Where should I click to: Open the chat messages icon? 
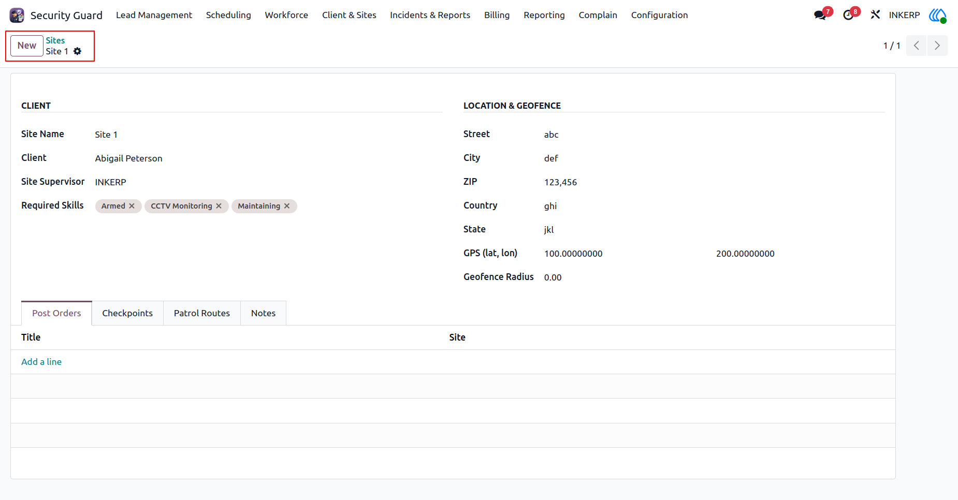[820, 15]
